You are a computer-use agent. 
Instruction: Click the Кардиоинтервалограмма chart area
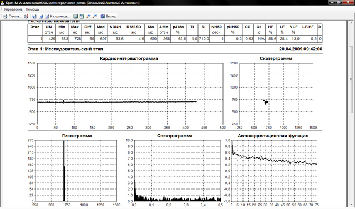[130, 94]
